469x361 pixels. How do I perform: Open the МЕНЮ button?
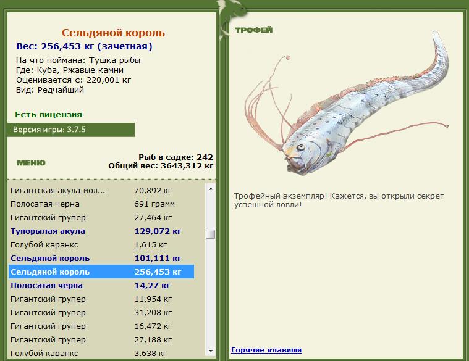(31, 163)
